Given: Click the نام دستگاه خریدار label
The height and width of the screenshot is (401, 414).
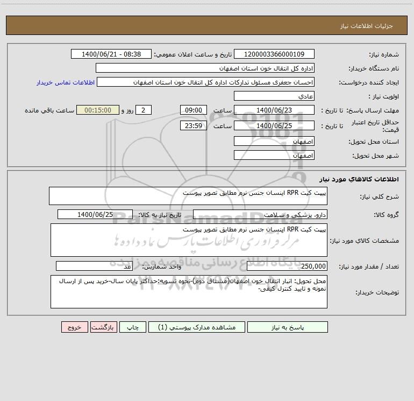Looking at the screenshot, I should 374,69.
